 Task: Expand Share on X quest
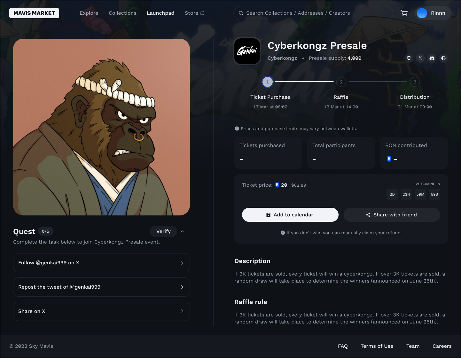[101, 311]
